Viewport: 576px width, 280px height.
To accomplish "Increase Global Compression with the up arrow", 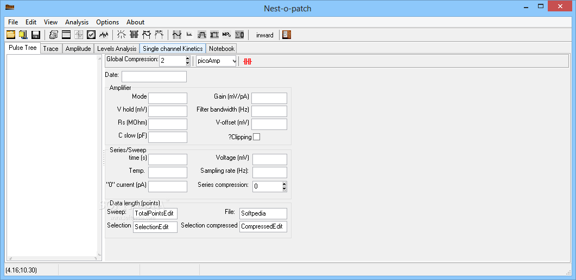I will click(188, 58).
